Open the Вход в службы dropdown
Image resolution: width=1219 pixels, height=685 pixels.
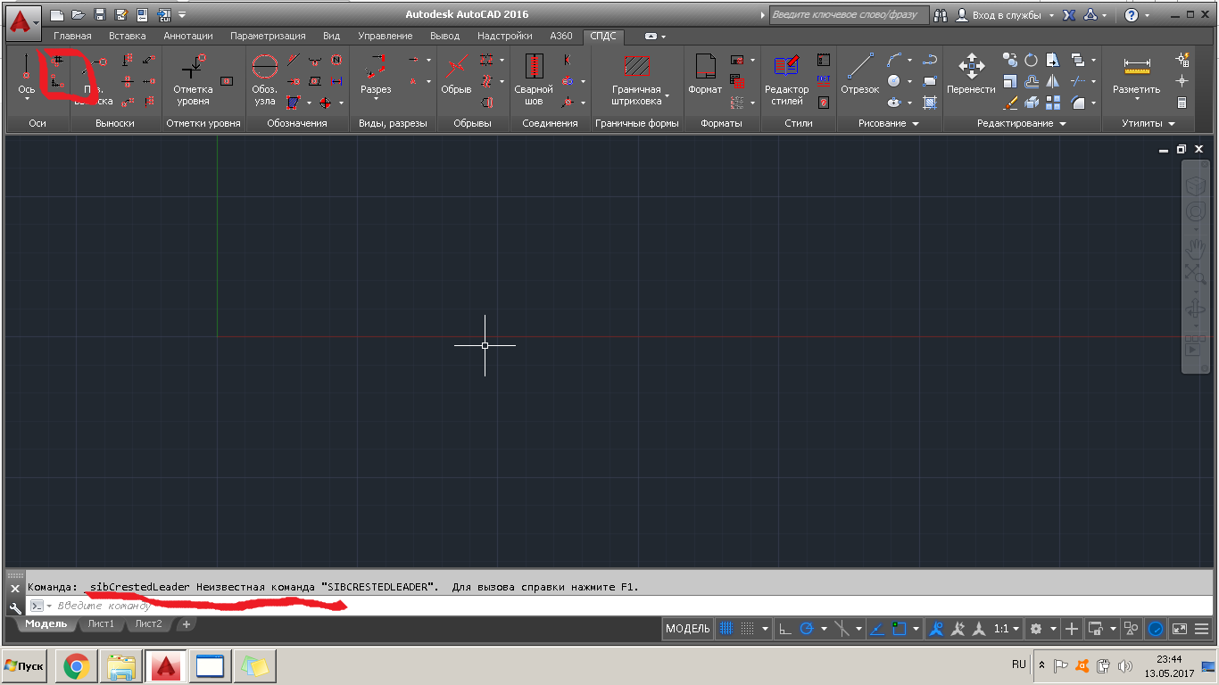(1052, 15)
